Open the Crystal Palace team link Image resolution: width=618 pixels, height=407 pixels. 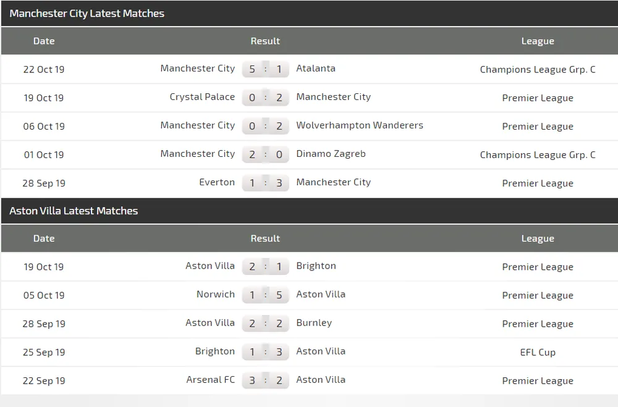202,97
